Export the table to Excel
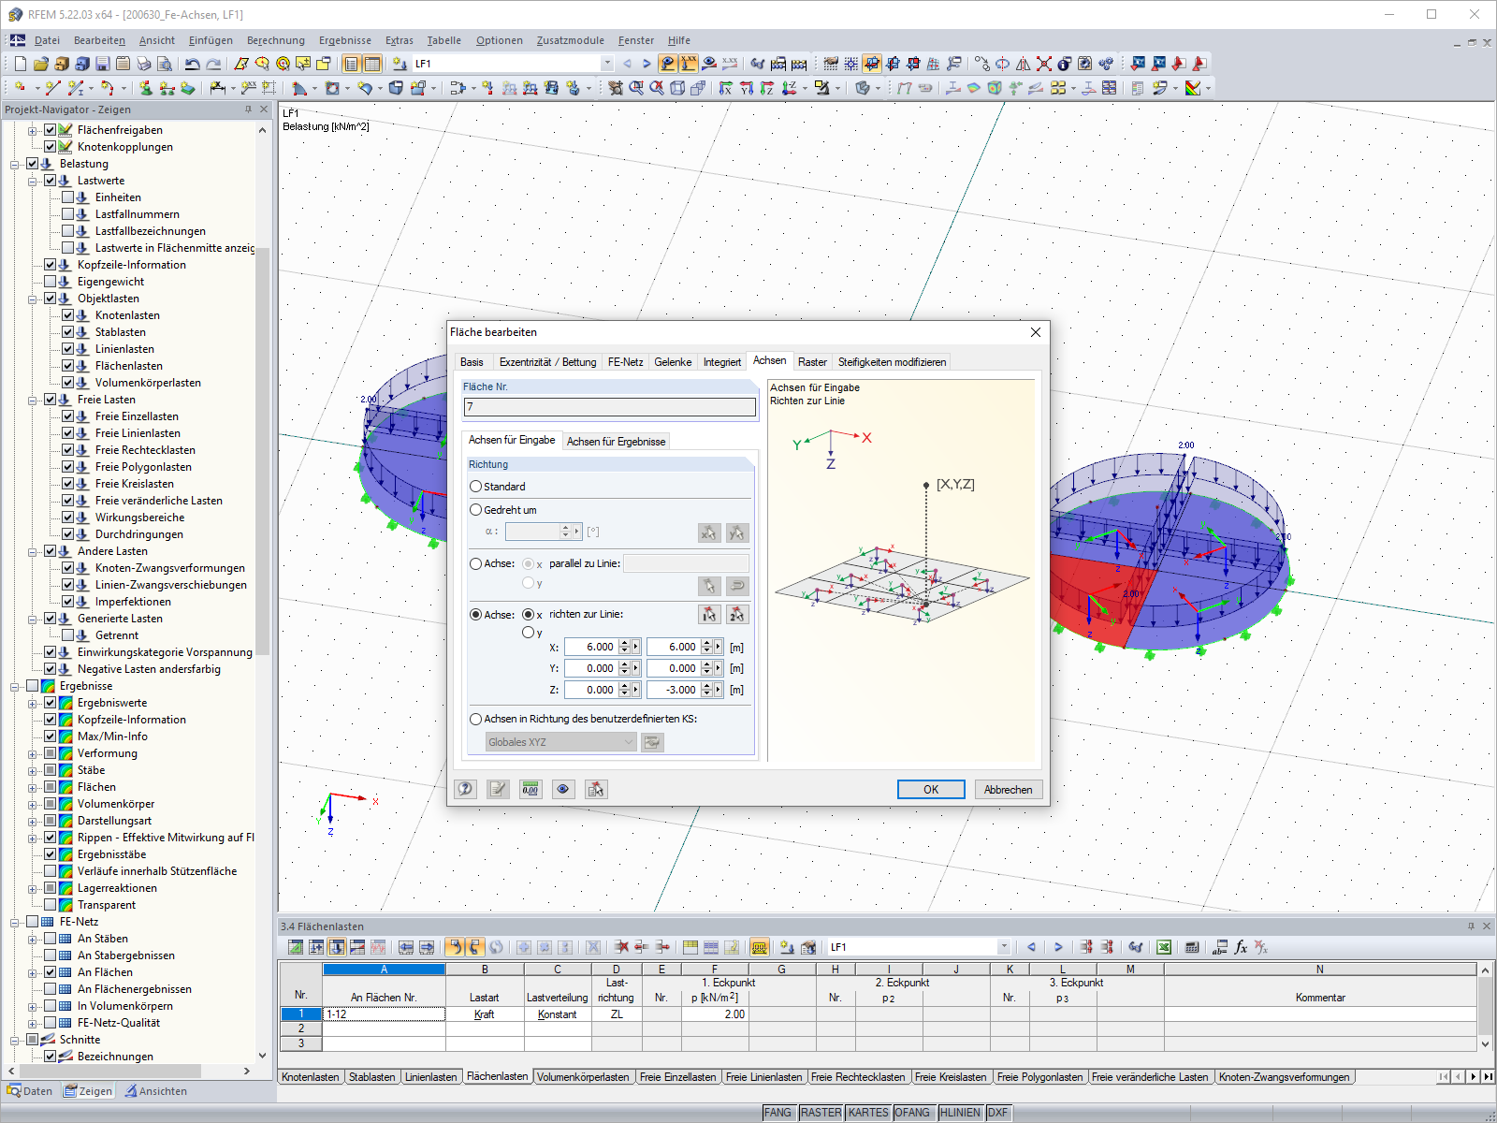Viewport: 1497px width, 1123px height. pos(1163,946)
